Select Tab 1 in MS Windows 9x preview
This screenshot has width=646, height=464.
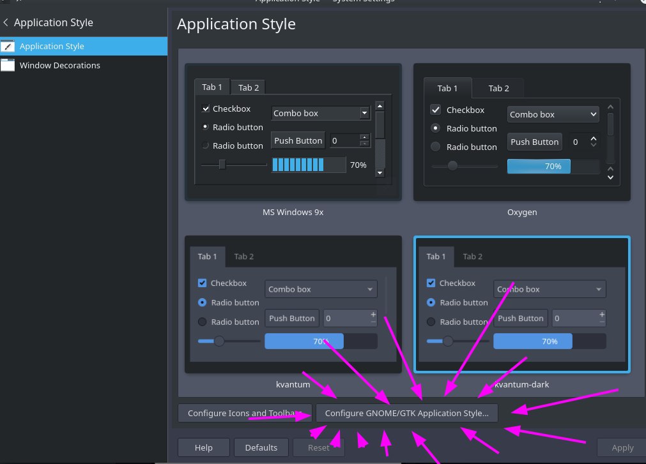[x=211, y=87]
